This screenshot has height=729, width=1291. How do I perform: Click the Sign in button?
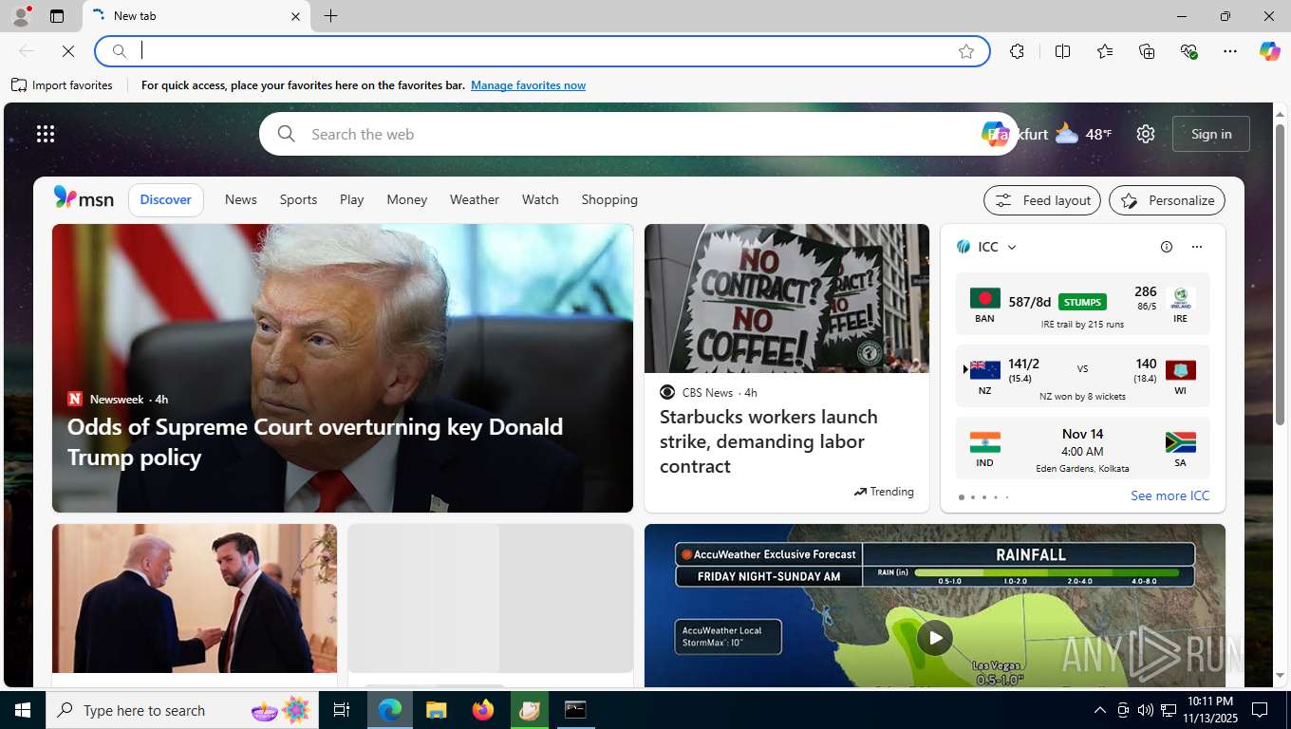click(x=1211, y=134)
